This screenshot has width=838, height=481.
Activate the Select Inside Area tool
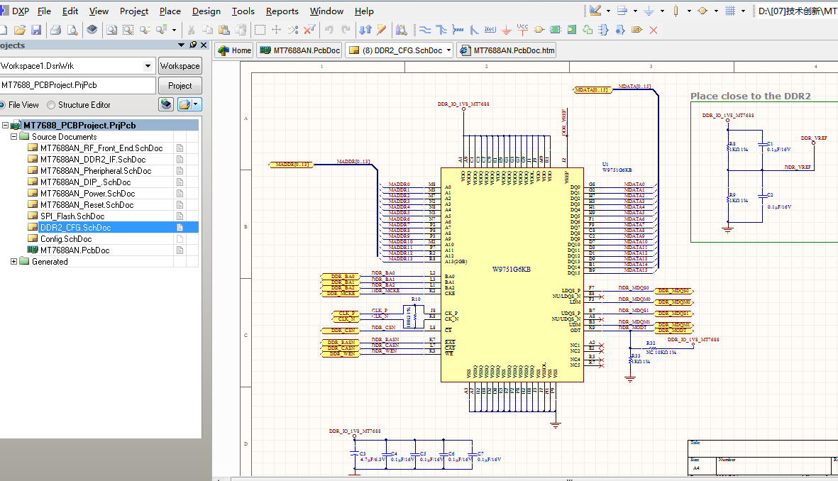(x=260, y=30)
